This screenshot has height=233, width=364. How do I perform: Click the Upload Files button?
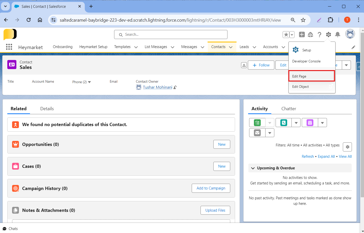click(x=215, y=210)
